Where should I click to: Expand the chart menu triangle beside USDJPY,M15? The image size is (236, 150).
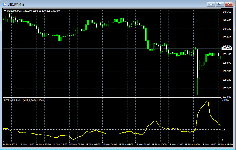5,11
